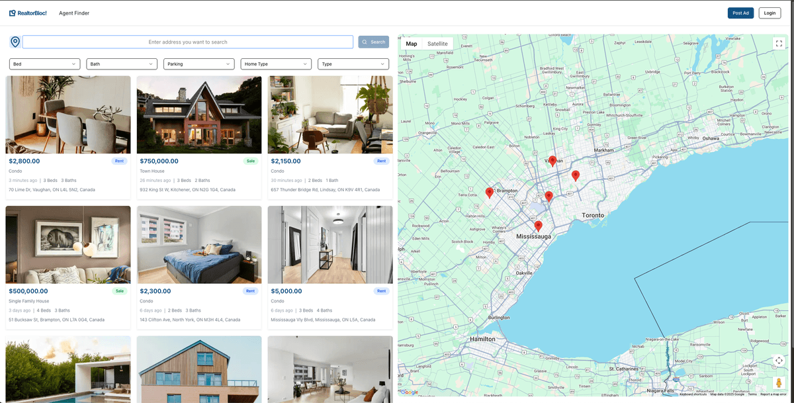This screenshot has height=403, width=794.
Task: Open the map camera controls button
Action: [779, 361]
